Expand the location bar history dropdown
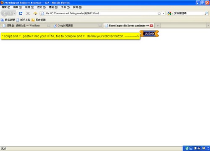 [163, 13]
